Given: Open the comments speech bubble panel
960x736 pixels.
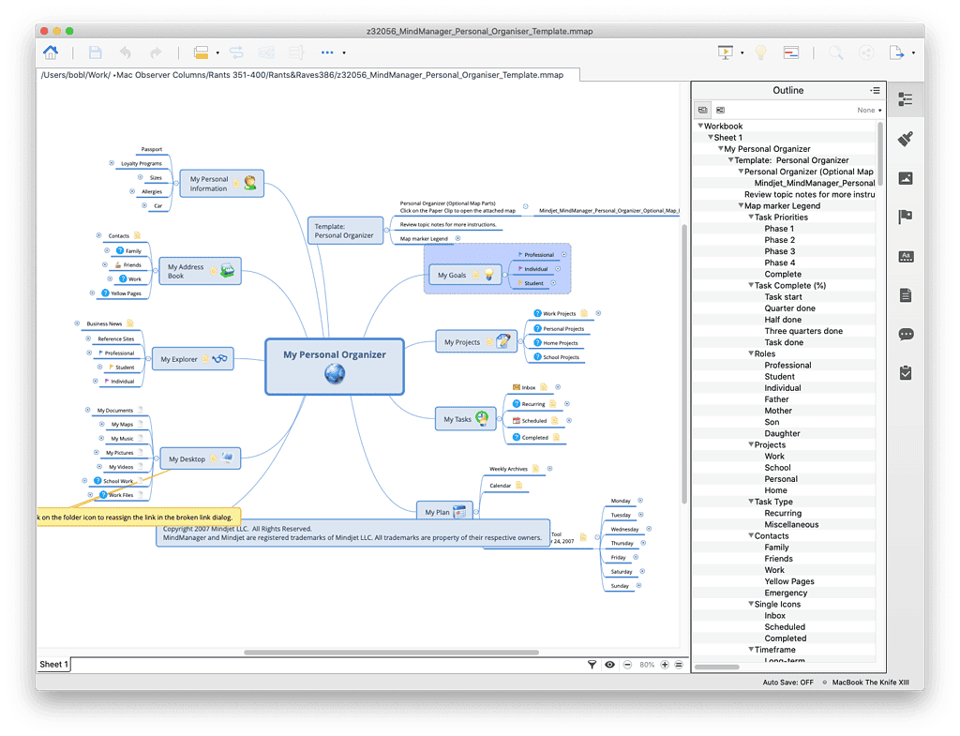Looking at the screenshot, I should 905,334.
